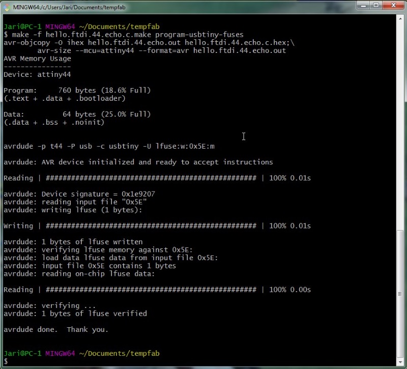The width and height of the screenshot is (407, 369).
Task: Click the bottom Jari@PC-1 MINGW64 prompt line
Action: coord(81,353)
